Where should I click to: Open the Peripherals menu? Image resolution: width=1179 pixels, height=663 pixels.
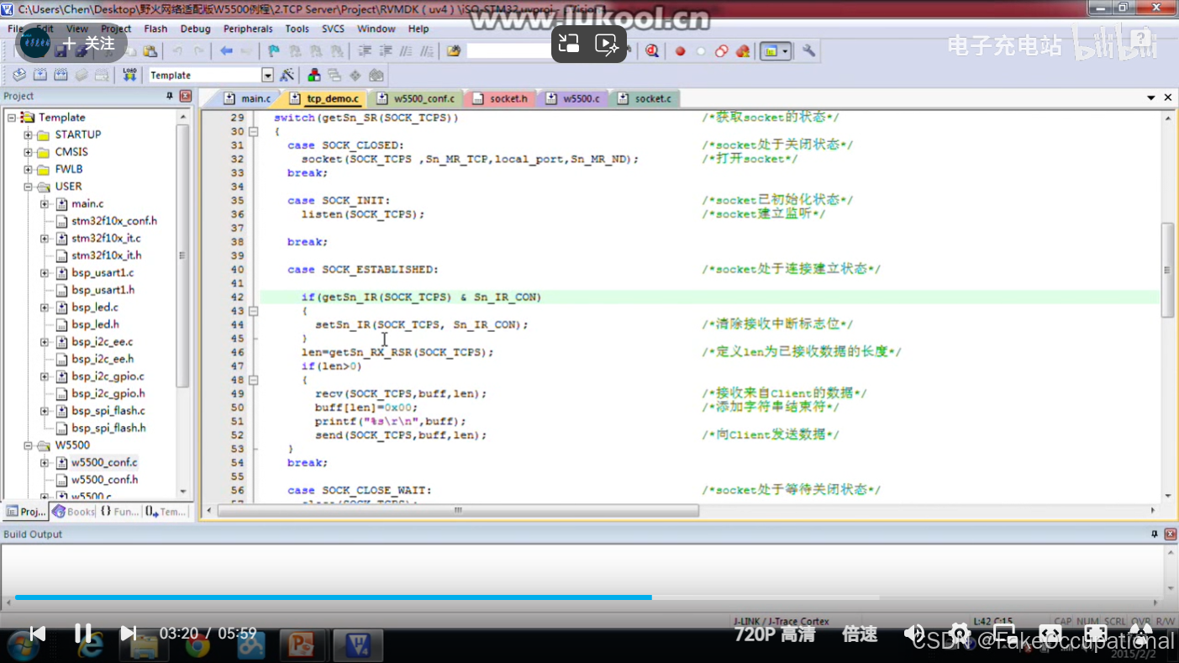(248, 29)
